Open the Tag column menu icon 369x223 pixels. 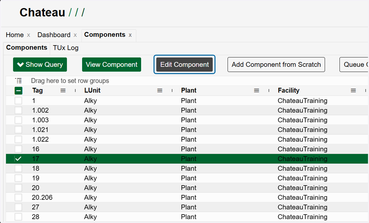(x=63, y=90)
